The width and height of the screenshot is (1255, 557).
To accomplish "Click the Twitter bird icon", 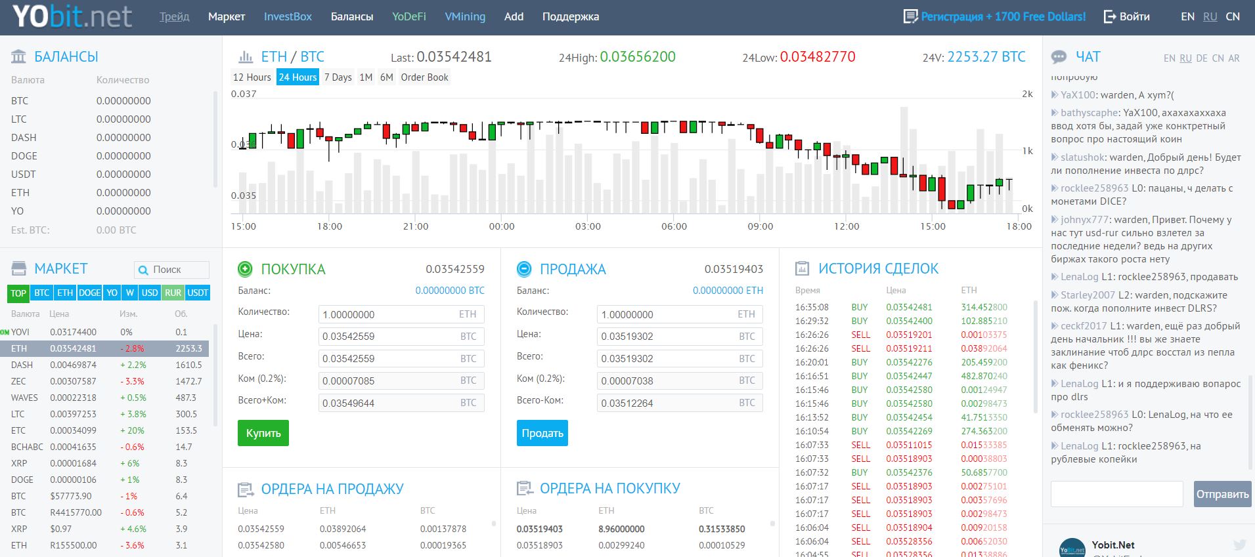I will (1239, 545).
